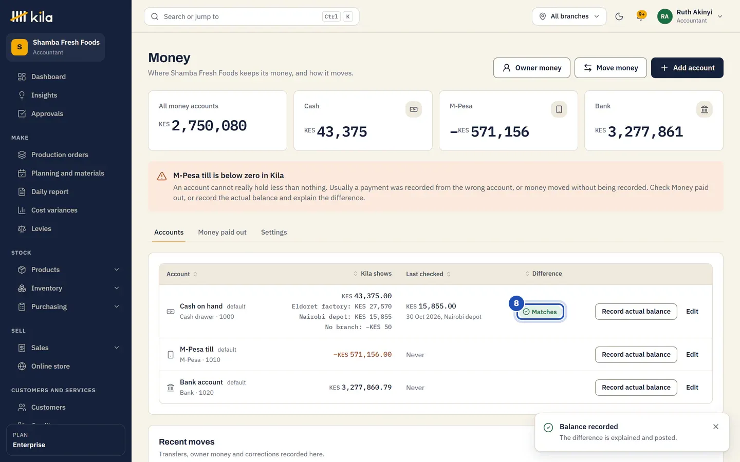Click Owner money button
Screen dimensions: 740x462
click(x=531, y=68)
